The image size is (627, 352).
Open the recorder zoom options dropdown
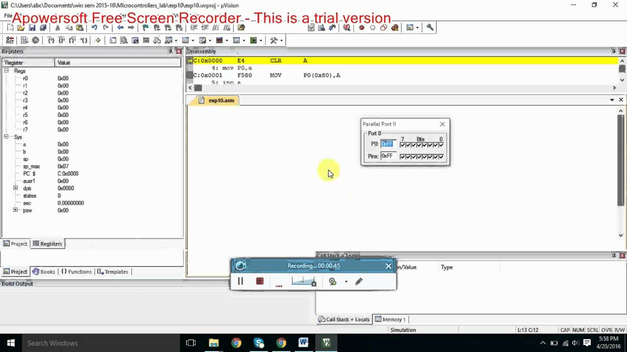point(346,282)
